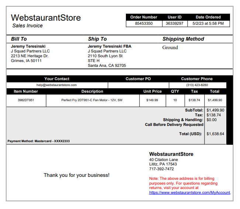Click the Description column header
The width and height of the screenshot is (240, 209).
[92, 92]
